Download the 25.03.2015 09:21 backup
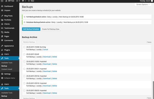Image resolution: width=154 pixels, height=99 pixels. click(47, 71)
